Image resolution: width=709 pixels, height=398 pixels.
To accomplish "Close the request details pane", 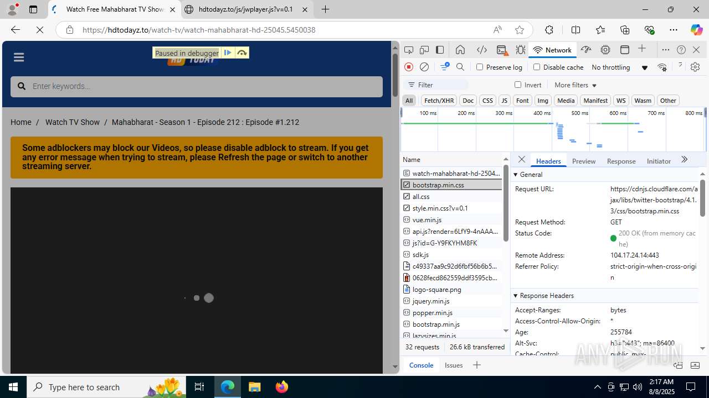I will [x=522, y=160].
